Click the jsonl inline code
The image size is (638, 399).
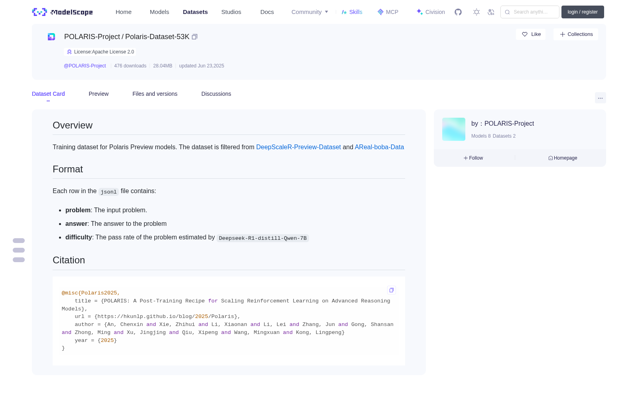[108, 192]
